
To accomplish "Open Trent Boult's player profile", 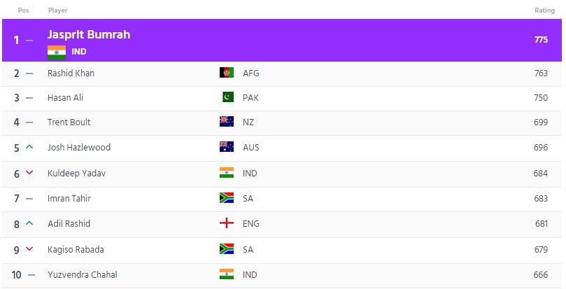I will coord(69,122).
